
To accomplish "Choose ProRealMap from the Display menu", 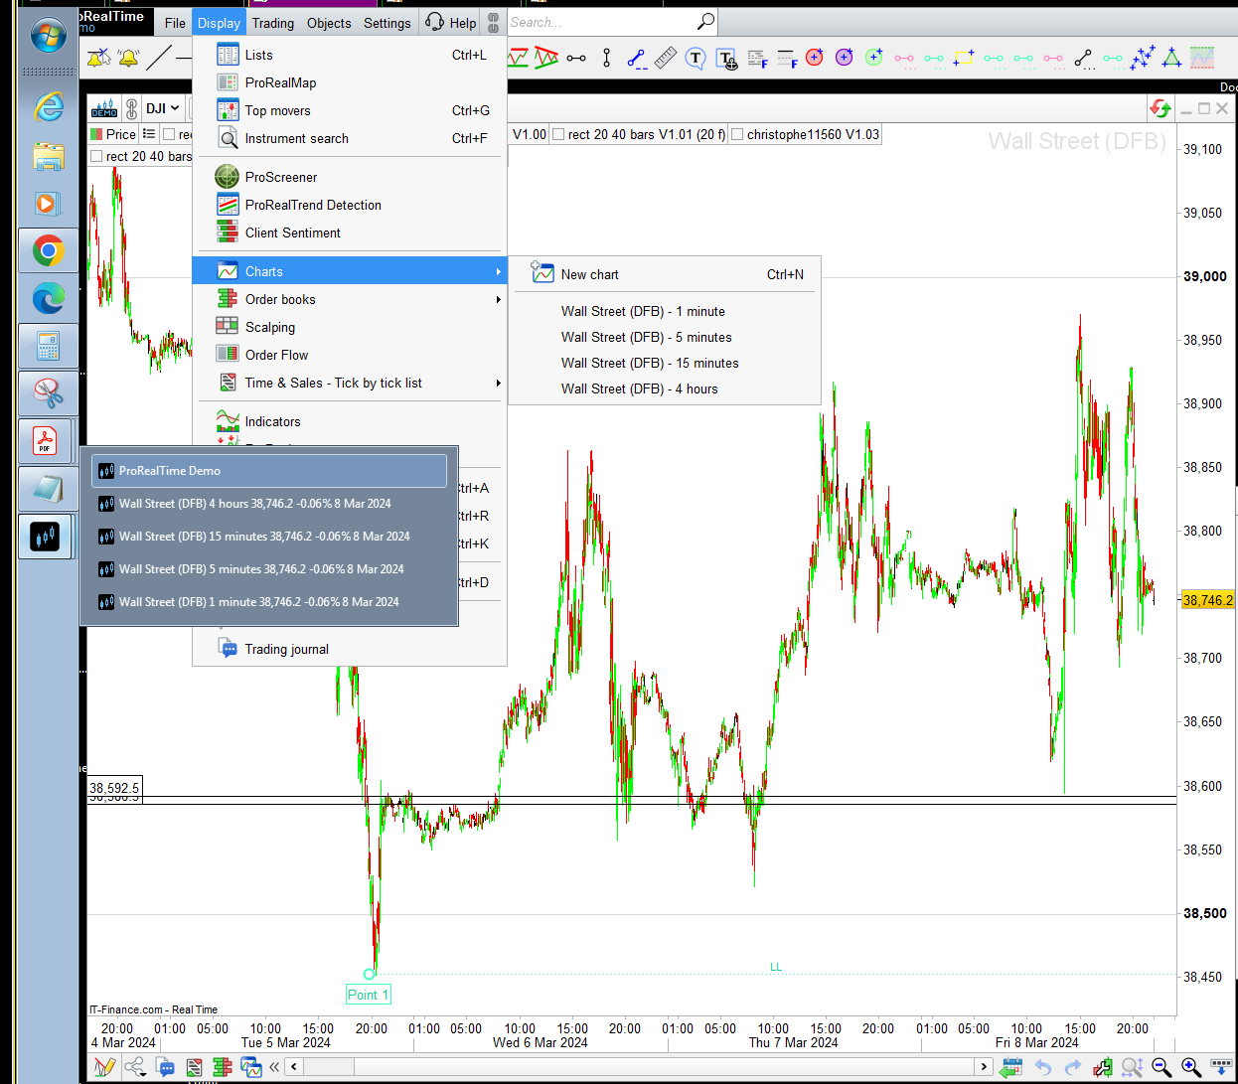I will pos(350,82).
